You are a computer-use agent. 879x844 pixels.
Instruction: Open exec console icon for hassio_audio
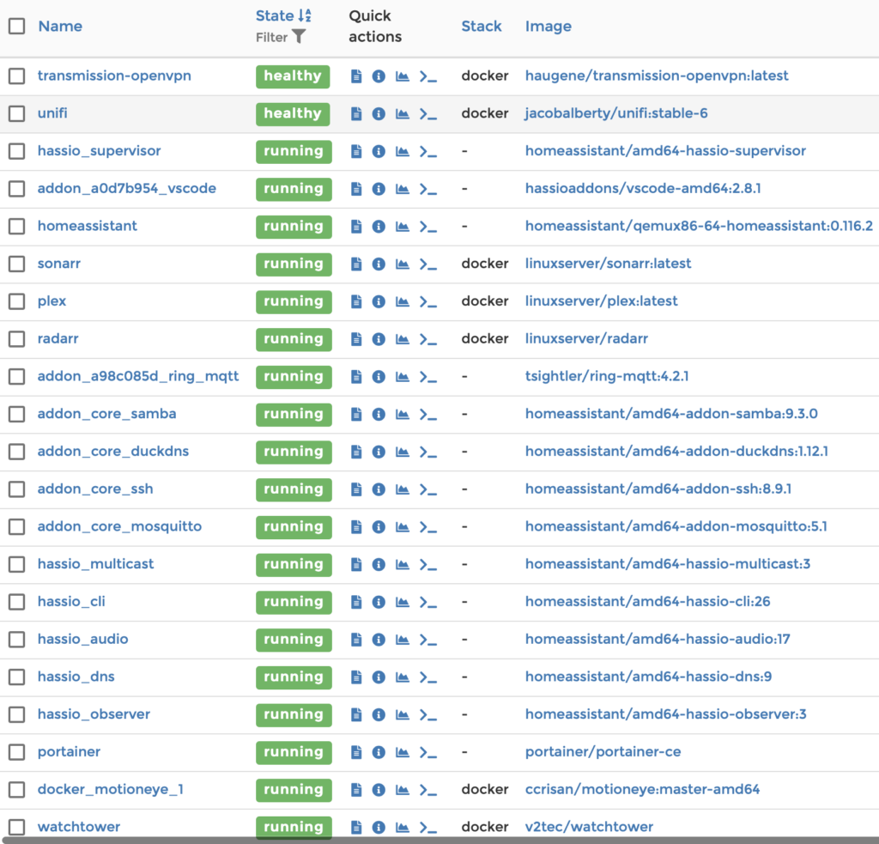click(427, 640)
